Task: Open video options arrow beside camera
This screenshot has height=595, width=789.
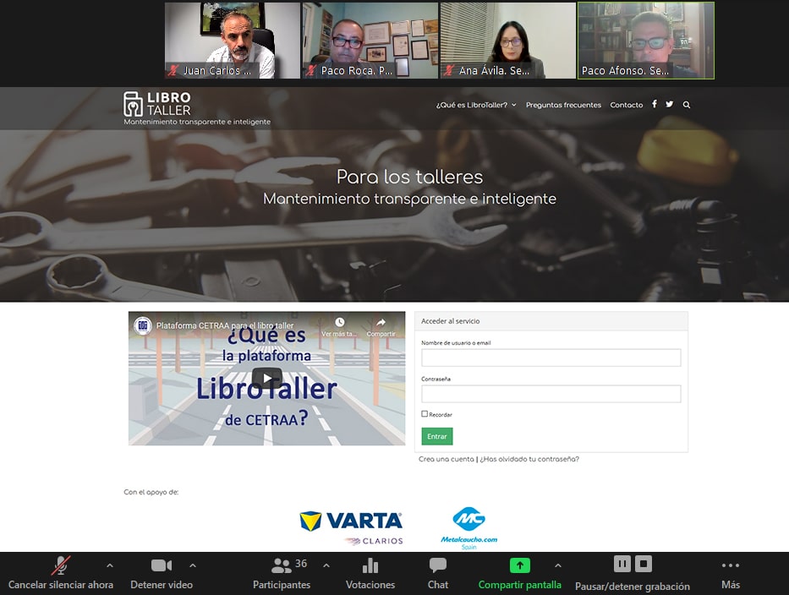Action: [x=193, y=565]
